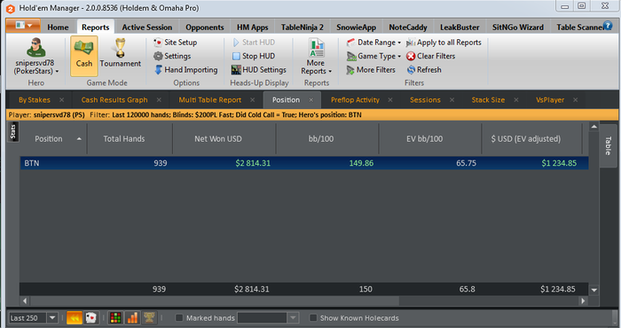The width and height of the screenshot is (621, 328).
Task: Sort by Total Hands column header
Action: 130,139
